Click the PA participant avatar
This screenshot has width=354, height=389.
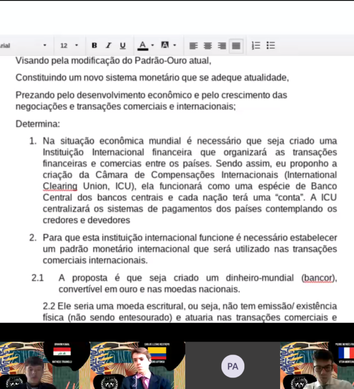tap(233, 366)
